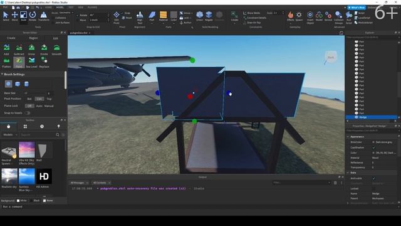Open the Align Tool

click(x=140, y=18)
